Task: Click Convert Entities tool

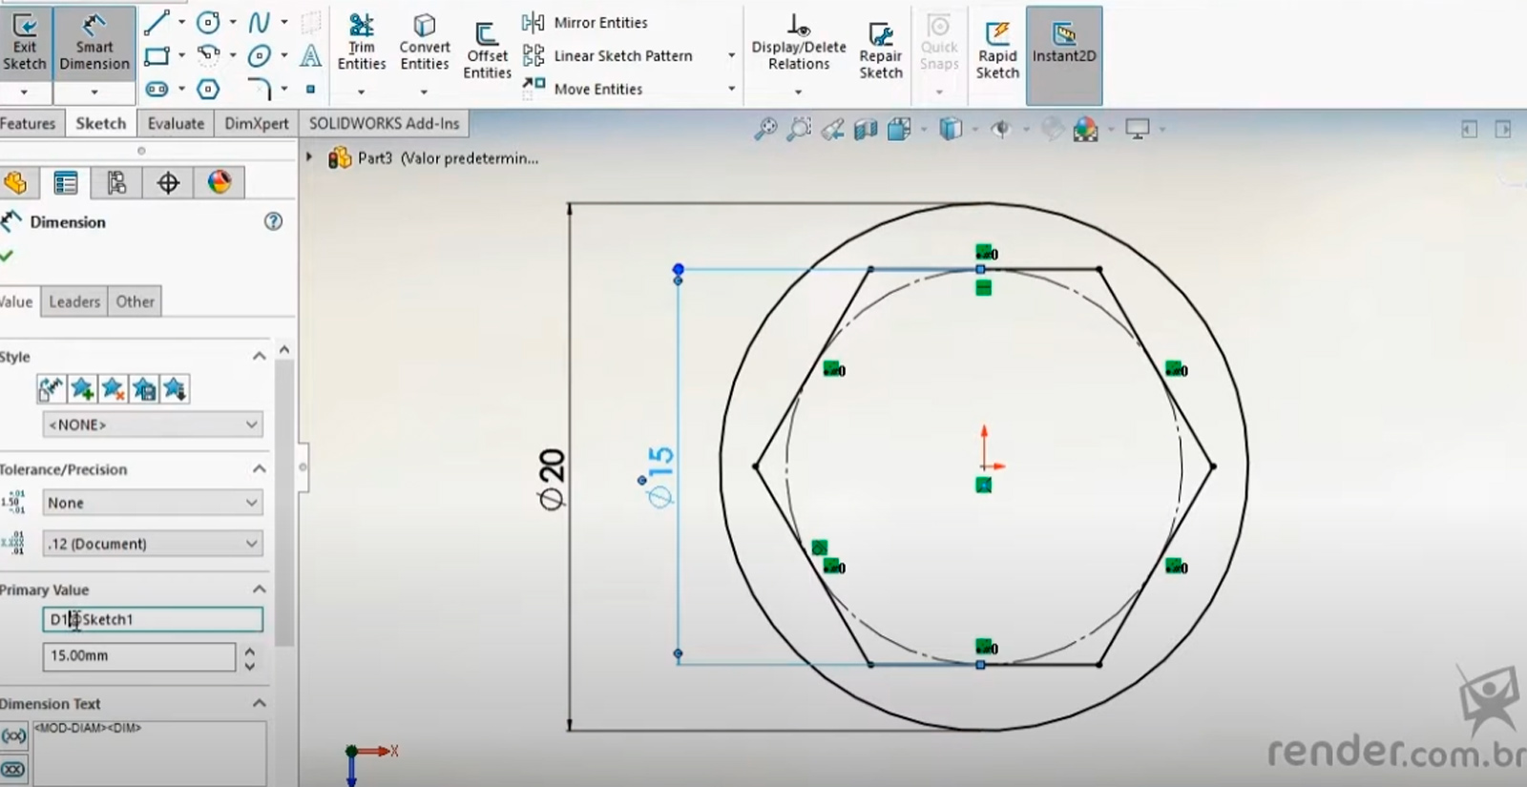Action: (x=425, y=43)
